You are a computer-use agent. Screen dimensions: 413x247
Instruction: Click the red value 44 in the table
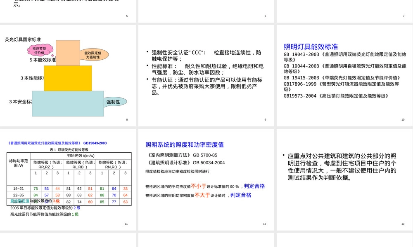pos(57,189)
